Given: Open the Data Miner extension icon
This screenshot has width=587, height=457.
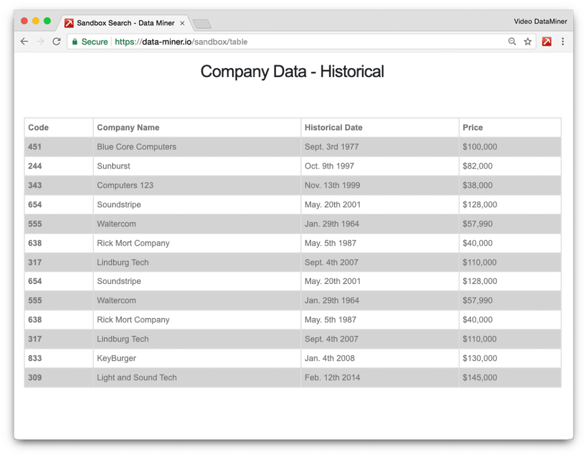Looking at the screenshot, I should (x=547, y=42).
